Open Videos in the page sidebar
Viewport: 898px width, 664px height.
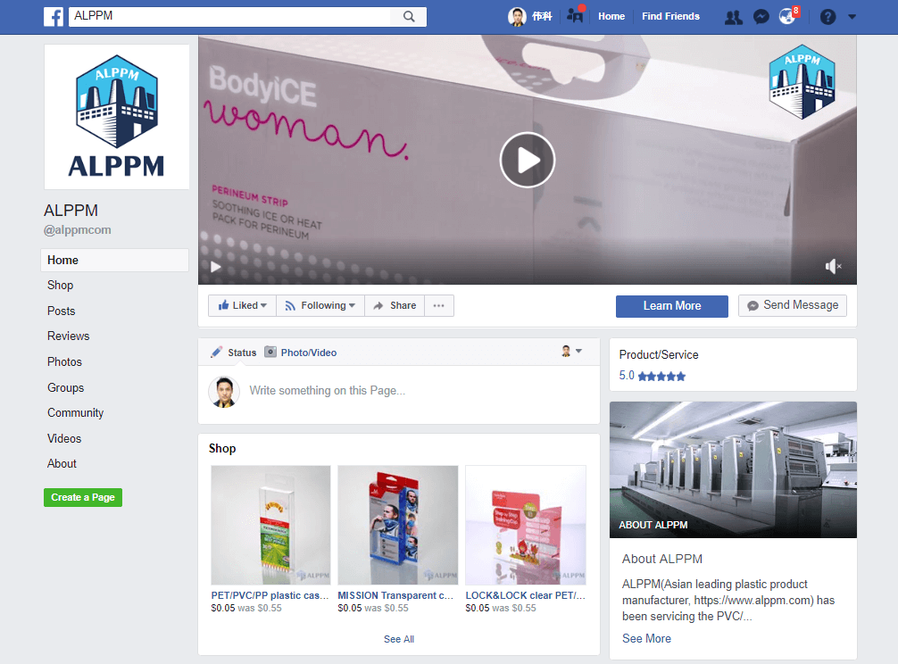coord(64,438)
